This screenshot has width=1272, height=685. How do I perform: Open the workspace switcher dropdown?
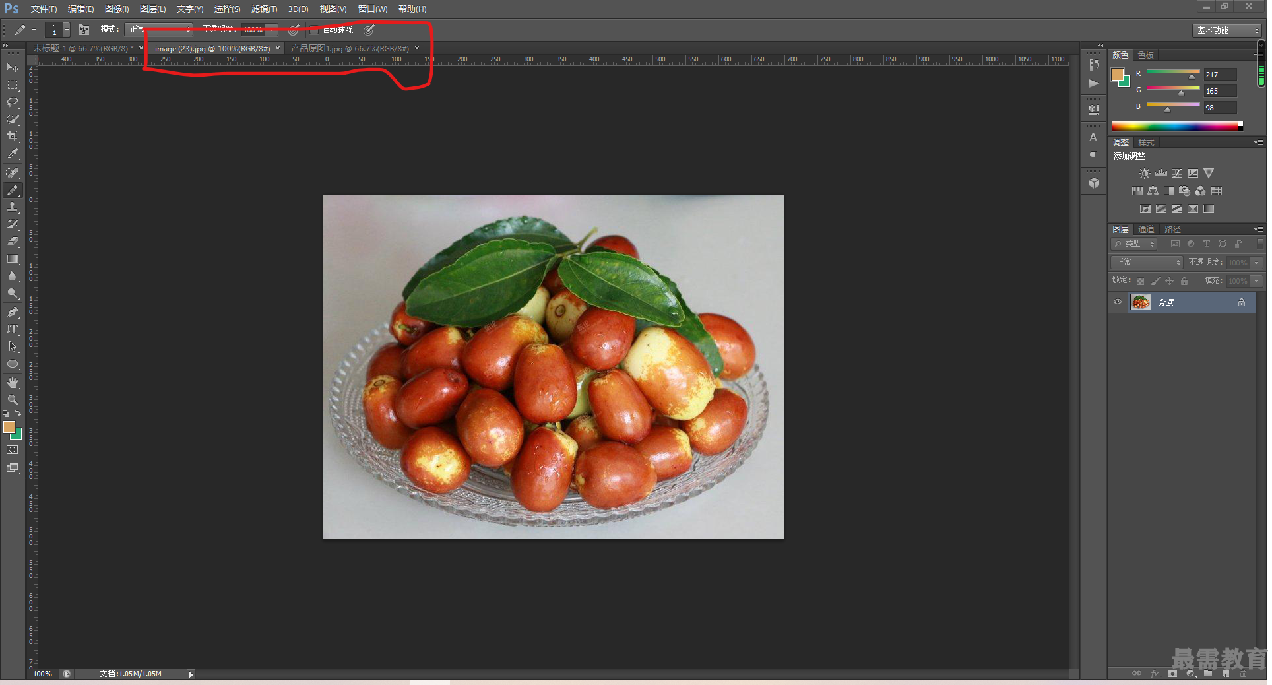click(1227, 30)
